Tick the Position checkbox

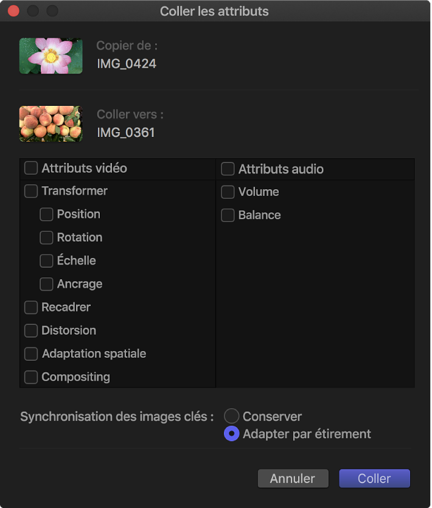click(x=46, y=214)
